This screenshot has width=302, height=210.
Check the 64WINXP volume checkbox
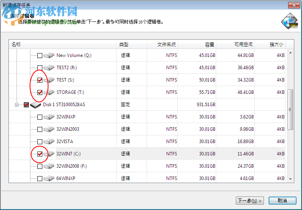pos(40,178)
